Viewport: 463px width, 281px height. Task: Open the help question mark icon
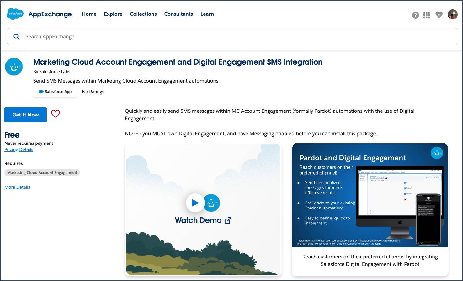pos(416,15)
